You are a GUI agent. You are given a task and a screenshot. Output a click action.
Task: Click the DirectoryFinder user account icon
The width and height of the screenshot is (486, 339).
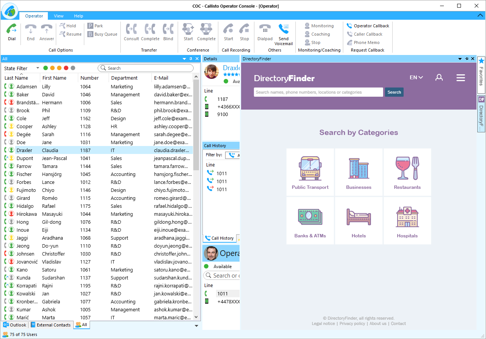(x=439, y=77)
